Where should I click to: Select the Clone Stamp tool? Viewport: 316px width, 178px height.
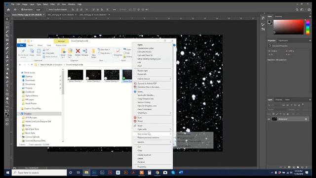pos(7,57)
